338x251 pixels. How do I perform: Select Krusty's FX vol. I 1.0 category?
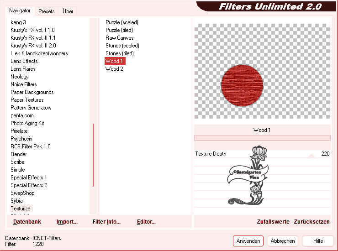point(32,30)
